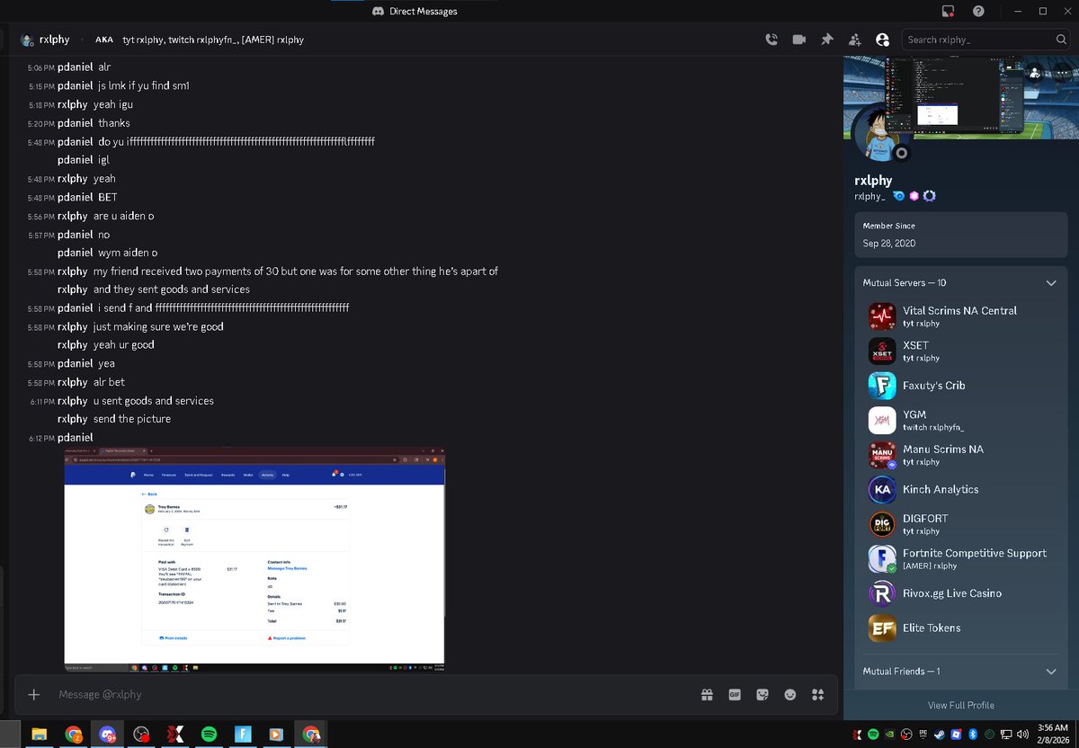Open Rivox.gg Live Casino server
The height and width of the screenshot is (748, 1079).
[961, 593]
